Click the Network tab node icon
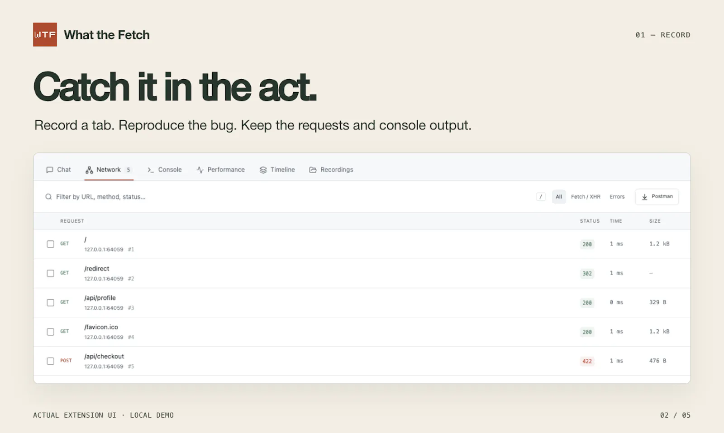This screenshot has height=433, width=724. click(x=89, y=170)
